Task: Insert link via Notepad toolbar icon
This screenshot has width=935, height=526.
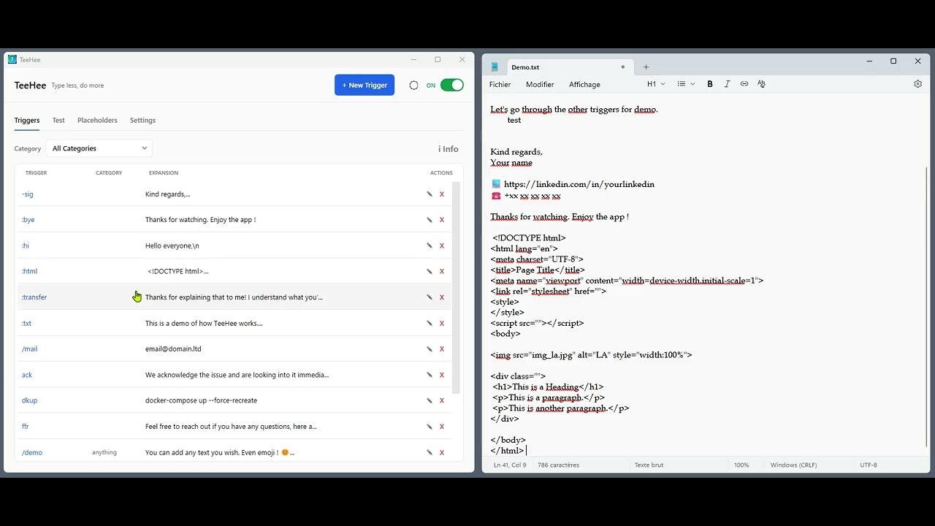Action: [x=744, y=84]
